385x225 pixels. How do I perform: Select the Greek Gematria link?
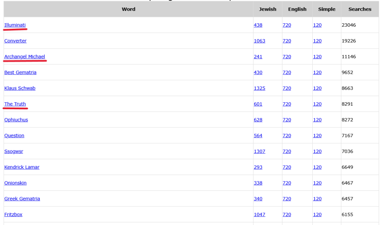click(22, 199)
